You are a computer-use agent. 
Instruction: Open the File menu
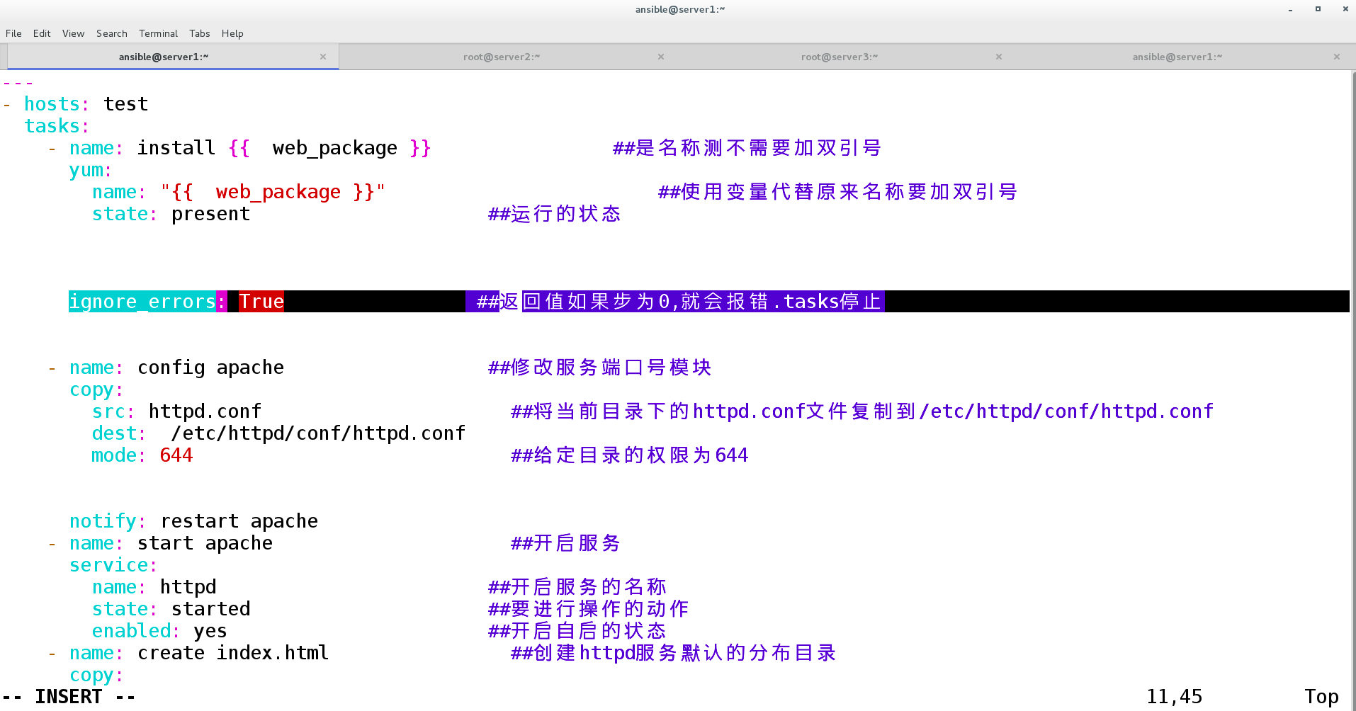point(13,33)
